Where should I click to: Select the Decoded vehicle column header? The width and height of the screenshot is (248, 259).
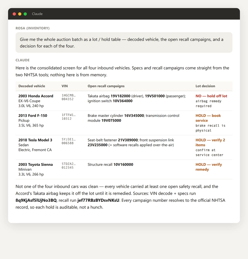pyautogui.click(x=32, y=86)
